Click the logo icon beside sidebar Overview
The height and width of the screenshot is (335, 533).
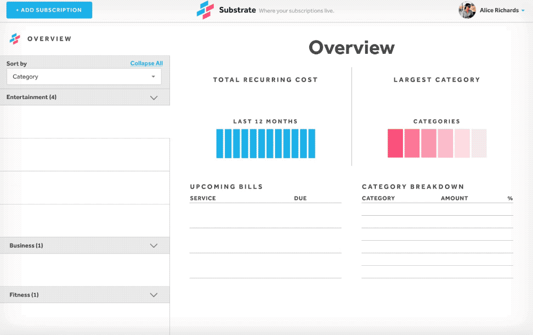click(x=15, y=39)
